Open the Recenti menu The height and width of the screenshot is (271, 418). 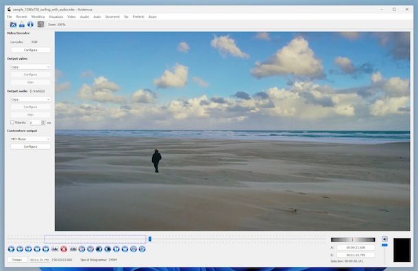tap(22, 16)
